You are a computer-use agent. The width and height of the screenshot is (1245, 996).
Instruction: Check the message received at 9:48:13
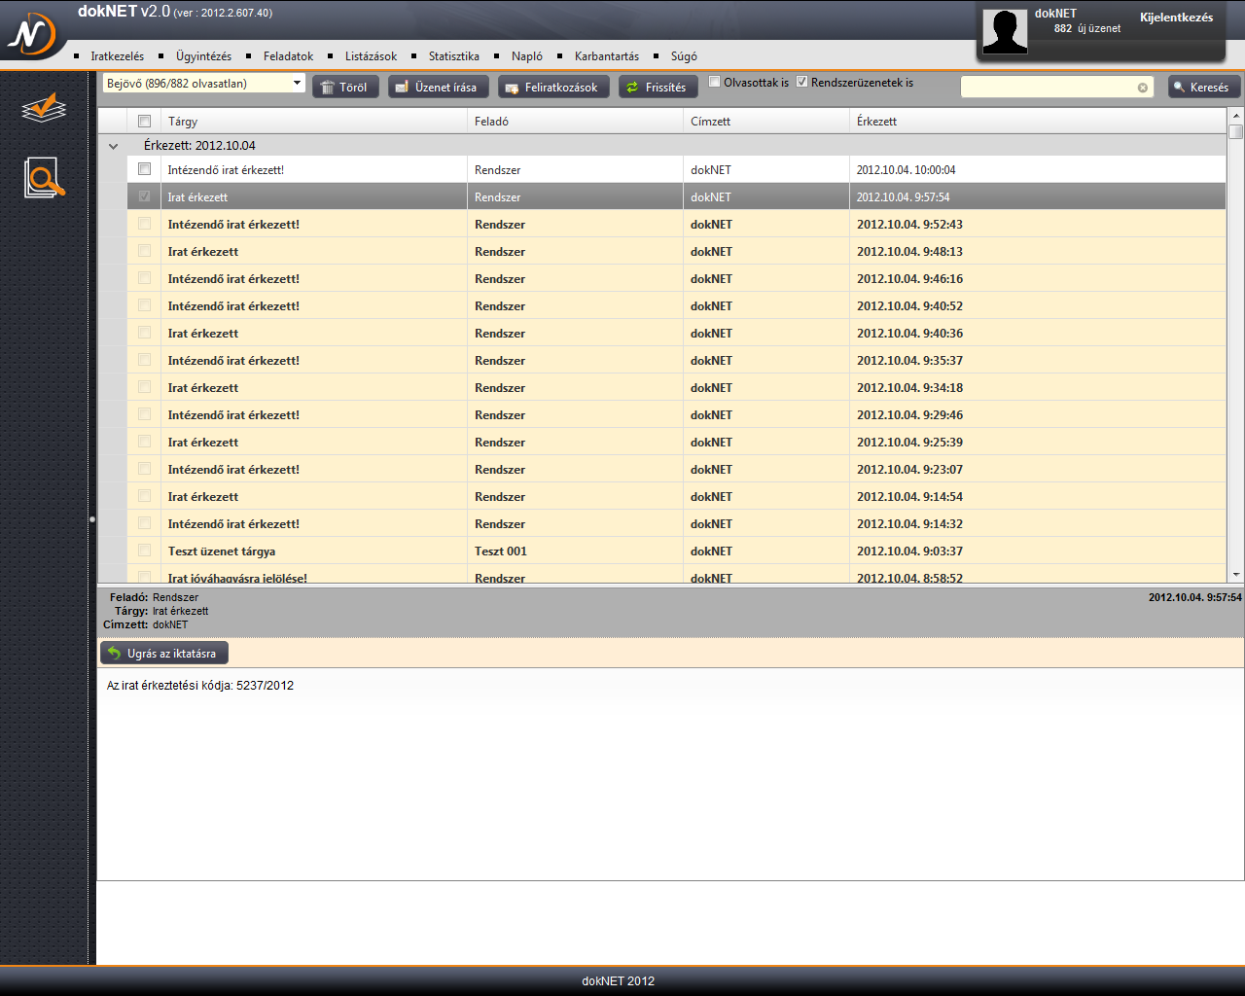coord(145,251)
